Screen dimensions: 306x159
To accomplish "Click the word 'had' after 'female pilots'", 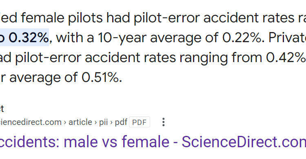I will (118, 18).
